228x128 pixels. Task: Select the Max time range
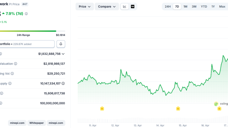(x=222, y=7)
